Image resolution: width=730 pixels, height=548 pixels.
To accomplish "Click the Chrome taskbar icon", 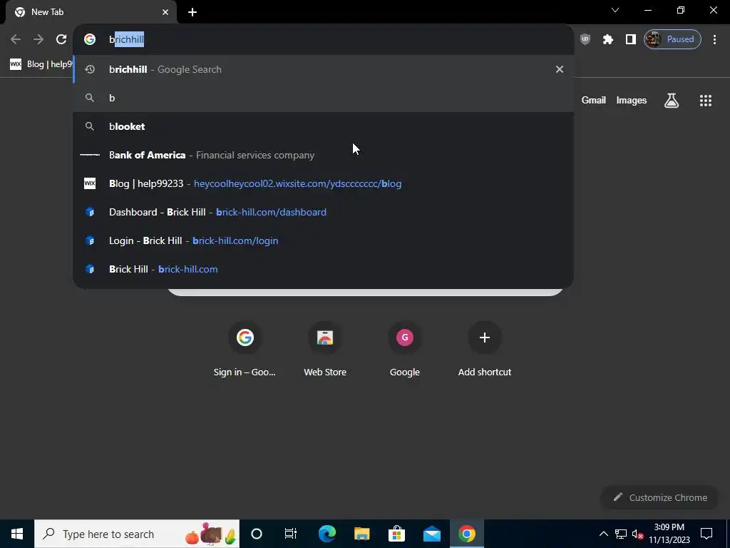I will (x=467, y=534).
